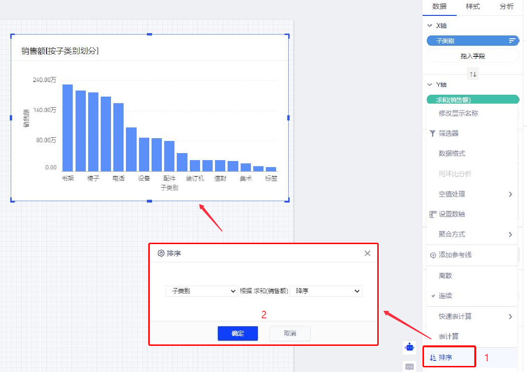
Task: Switch to the 分析 tab
Action: point(506,7)
